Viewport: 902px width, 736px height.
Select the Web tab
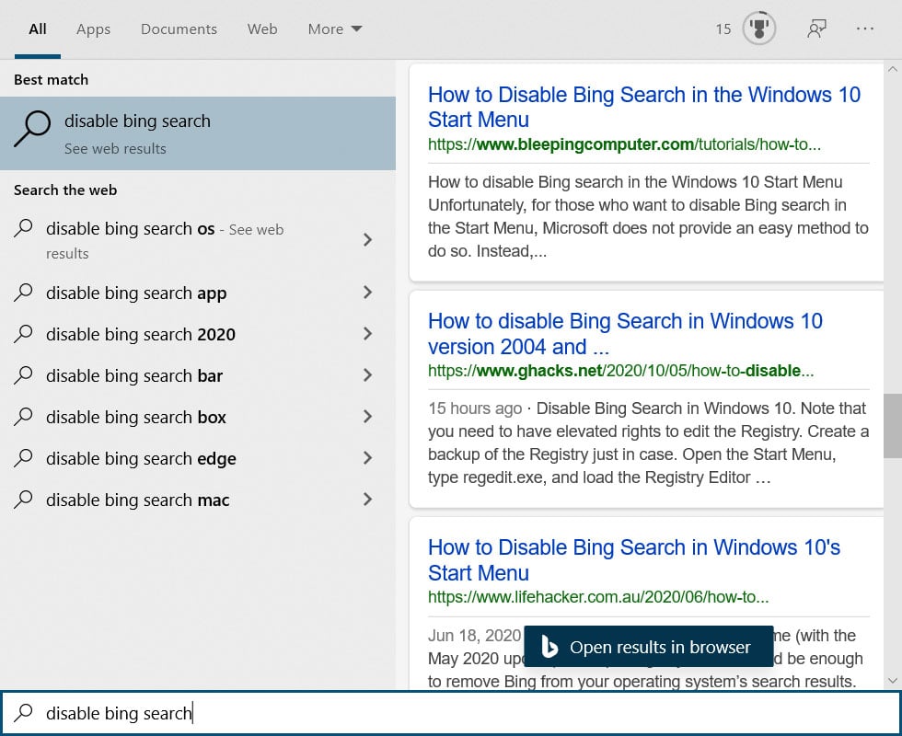point(262,29)
